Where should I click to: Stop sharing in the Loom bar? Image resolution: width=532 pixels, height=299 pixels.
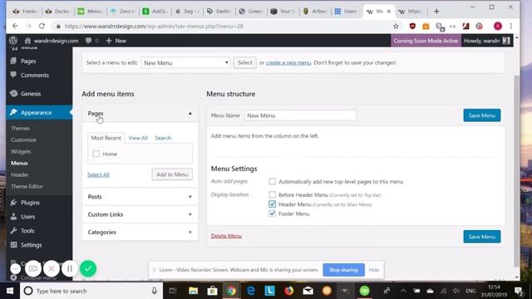343,270
